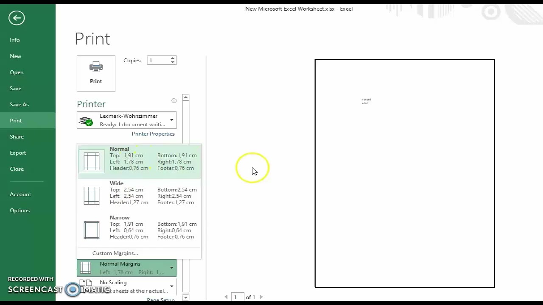Go to the Open tab
Image resolution: width=543 pixels, height=305 pixels.
[x=28, y=72]
